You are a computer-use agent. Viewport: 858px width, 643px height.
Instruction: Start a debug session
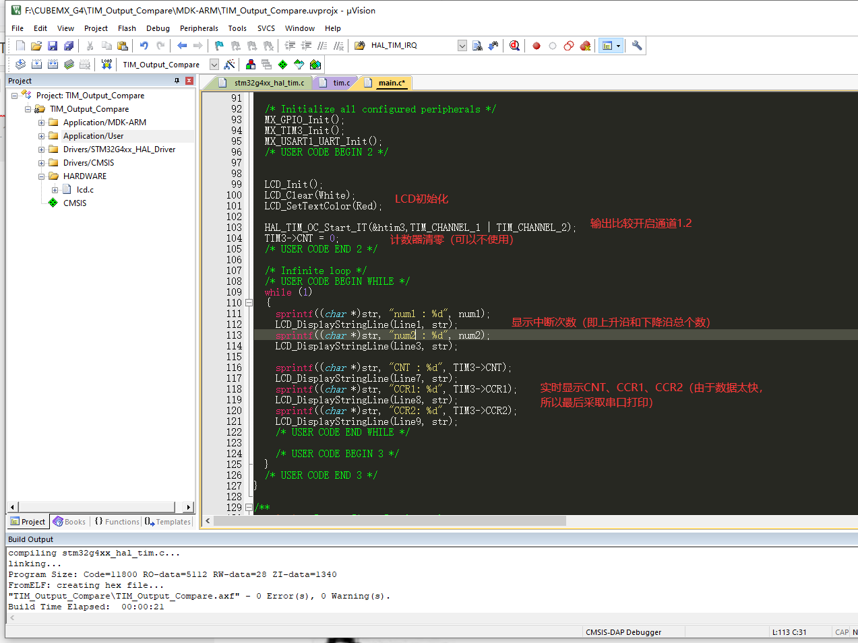514,45
